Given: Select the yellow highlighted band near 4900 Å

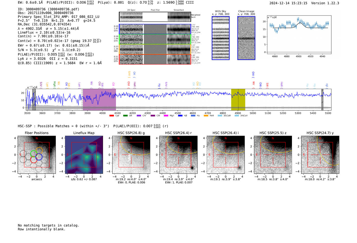Looking at the screenshot, I should [238, 99].
